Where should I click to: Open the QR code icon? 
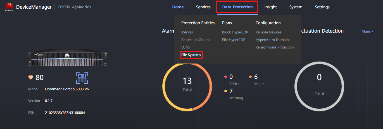click(82, 78)
